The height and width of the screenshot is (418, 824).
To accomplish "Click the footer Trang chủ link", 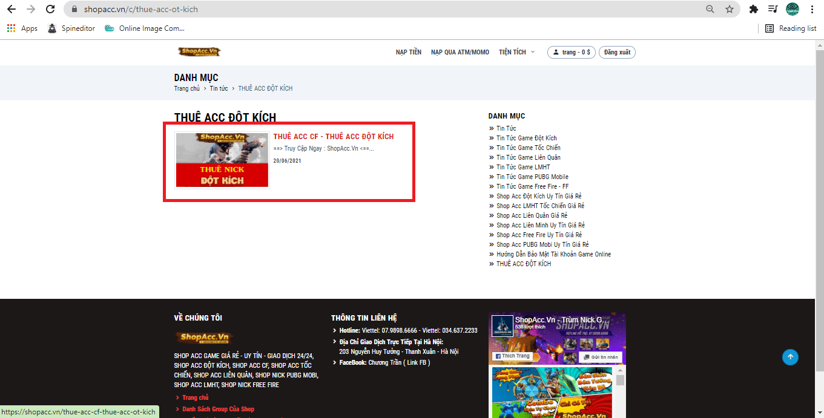I will click(x=195, y=397).
